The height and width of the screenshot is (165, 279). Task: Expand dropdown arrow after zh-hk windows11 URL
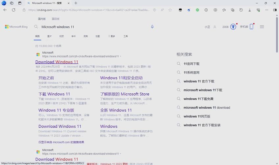120,154
